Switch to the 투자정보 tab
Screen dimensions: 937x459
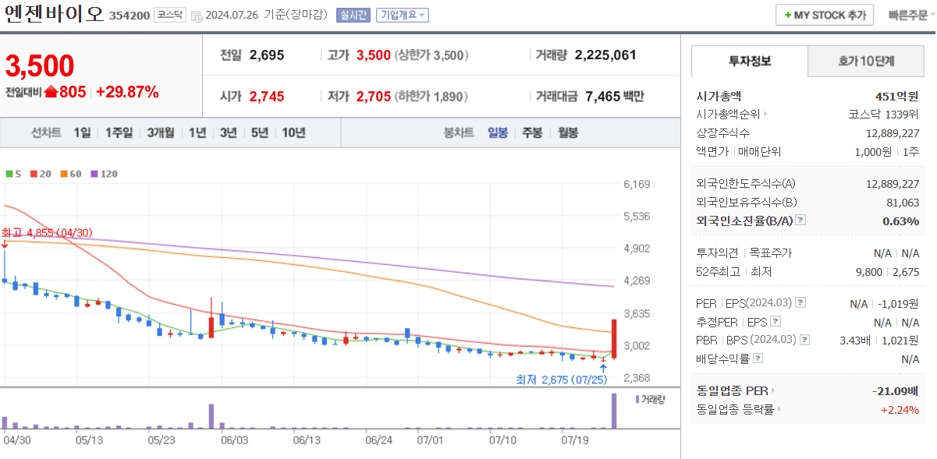tap(750, 61)
